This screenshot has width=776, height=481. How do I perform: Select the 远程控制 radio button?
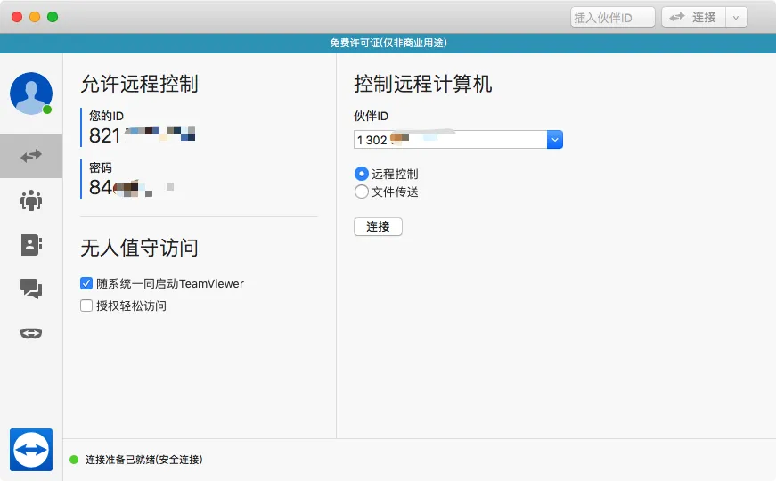362,174
